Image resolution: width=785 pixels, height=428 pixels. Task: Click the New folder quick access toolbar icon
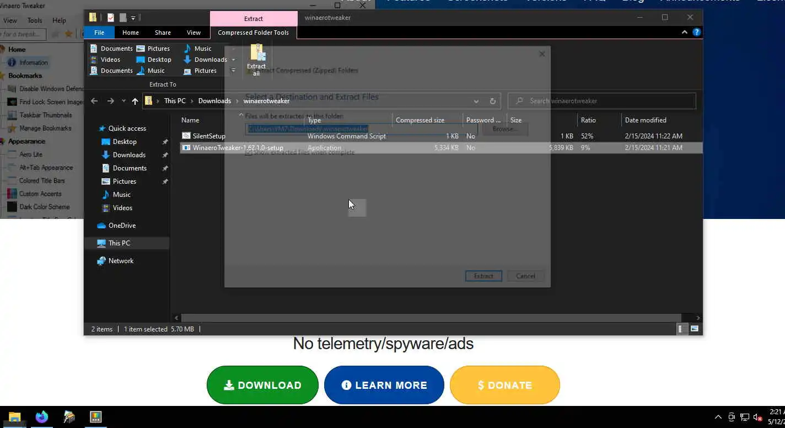123,18
